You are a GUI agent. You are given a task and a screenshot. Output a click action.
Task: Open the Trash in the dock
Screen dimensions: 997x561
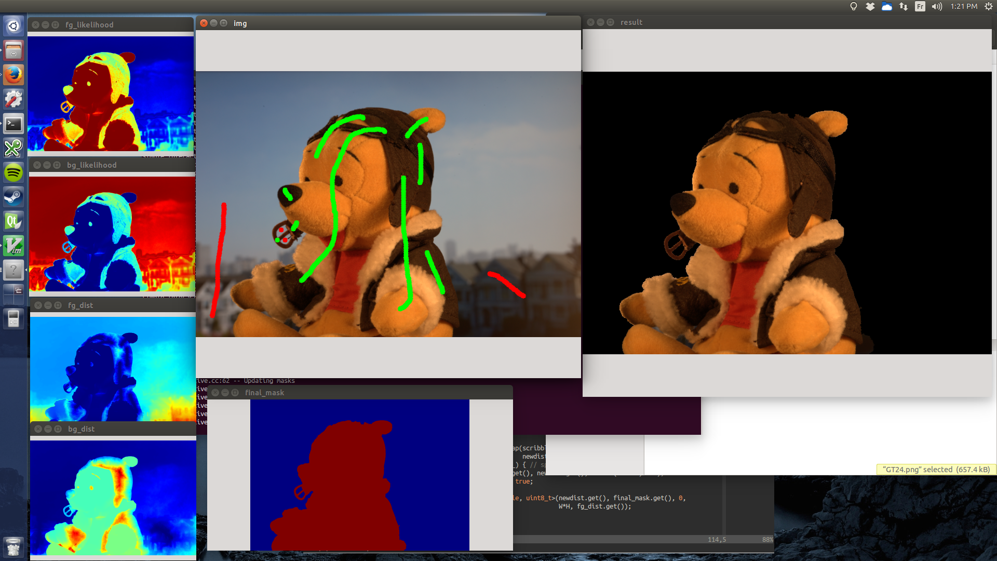[14, 546]
